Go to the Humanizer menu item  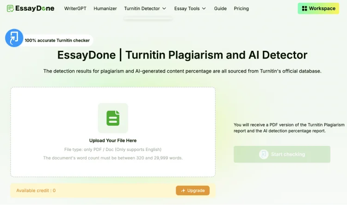(x=105, y=8)
